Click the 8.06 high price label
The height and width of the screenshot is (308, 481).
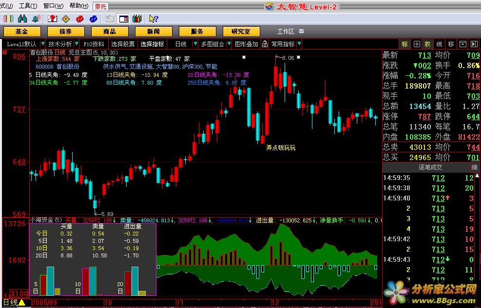(288, 58)
